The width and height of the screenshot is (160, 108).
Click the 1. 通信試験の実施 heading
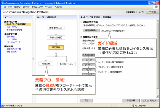tap(89, 22)
